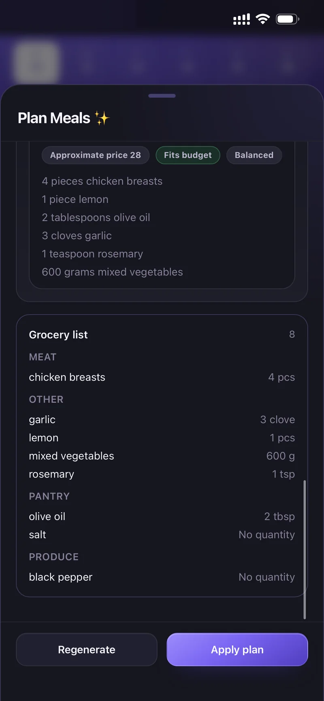324x701 pixels.
Task: Tap the sparkles icon beside Plan Meals
Action: [x=102, y=118]
